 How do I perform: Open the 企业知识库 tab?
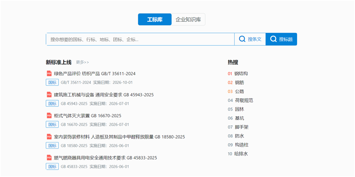click(x=188, y=19)
